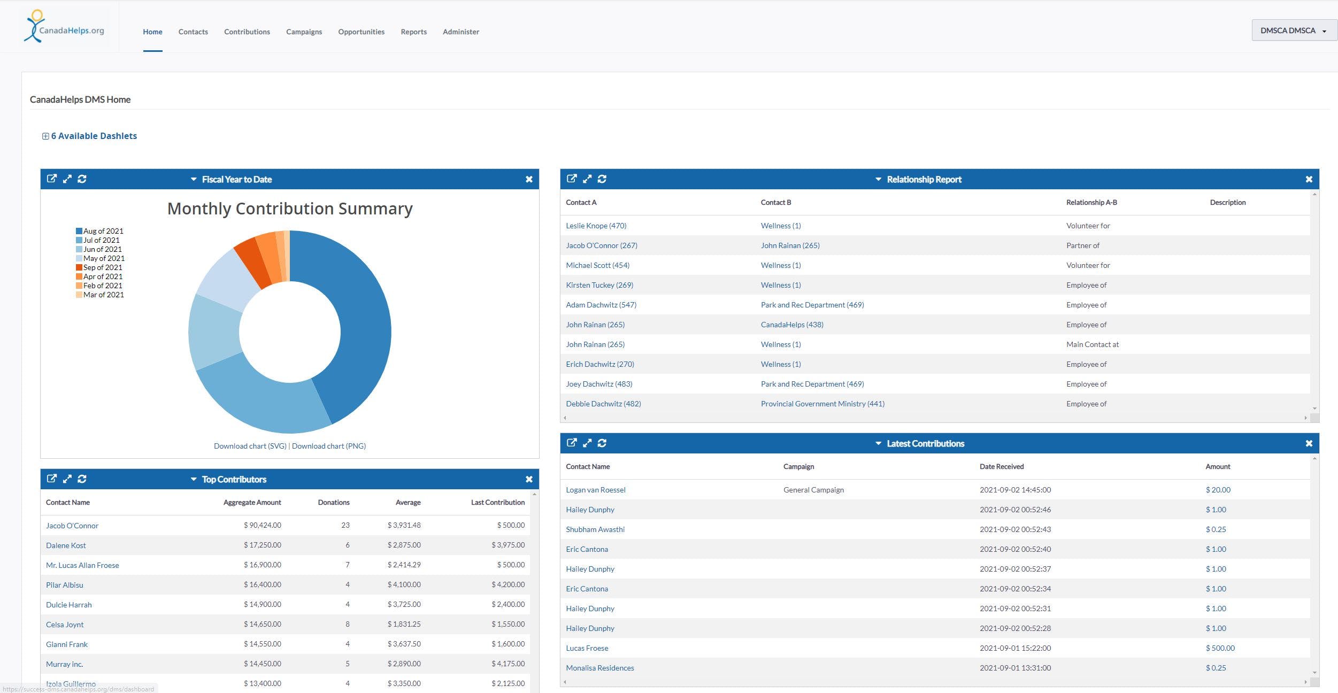This screenshot has height=693, width=1338.
Task: Open Top Contributors dashlet in new window
Action: tap(51, 479)
